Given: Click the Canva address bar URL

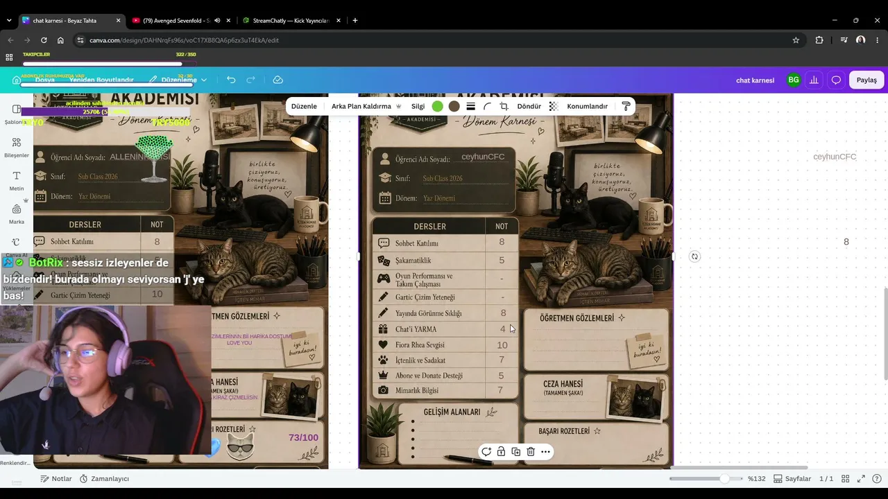Looking at the screenshot, I should [184, 40].
